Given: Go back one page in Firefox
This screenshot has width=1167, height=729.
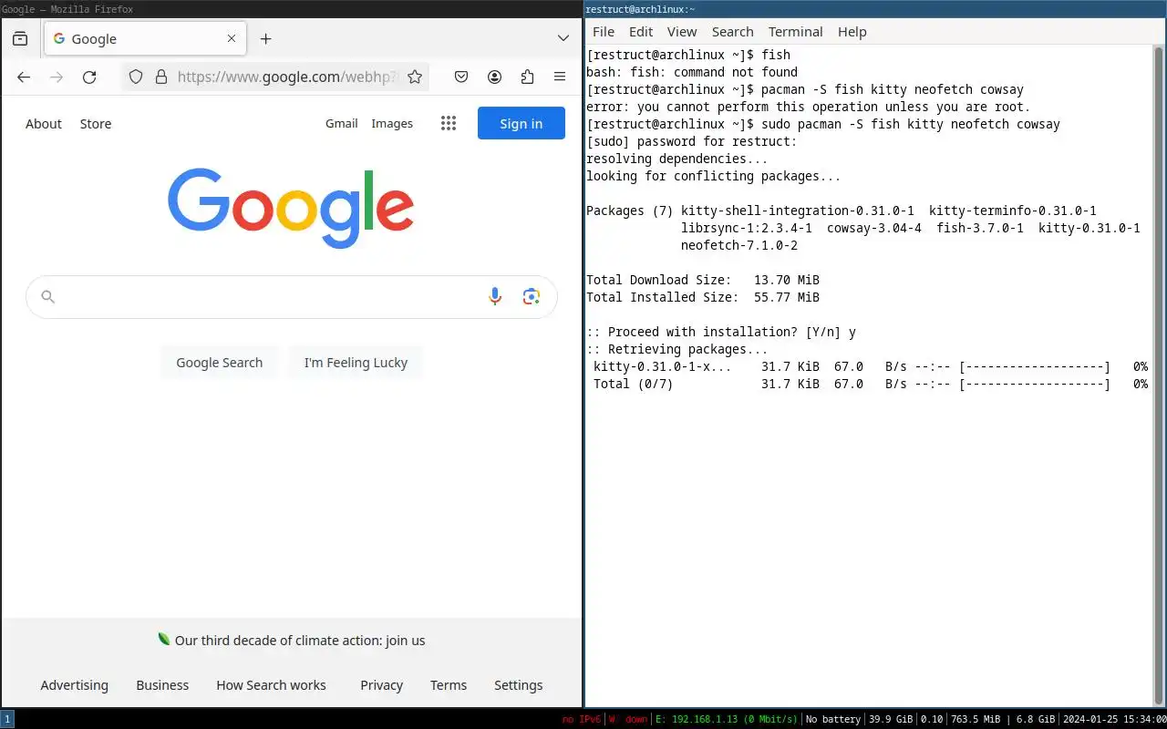Looking at the screenshot, I should 24,77.
